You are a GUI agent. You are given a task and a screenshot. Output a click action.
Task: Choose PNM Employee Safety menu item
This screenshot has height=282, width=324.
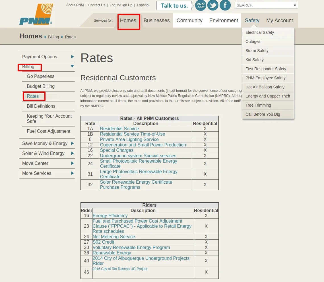[268, 78]
